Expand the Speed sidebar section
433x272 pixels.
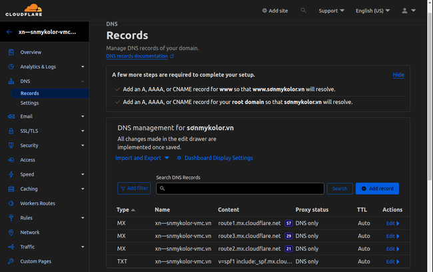pos(83,175)
